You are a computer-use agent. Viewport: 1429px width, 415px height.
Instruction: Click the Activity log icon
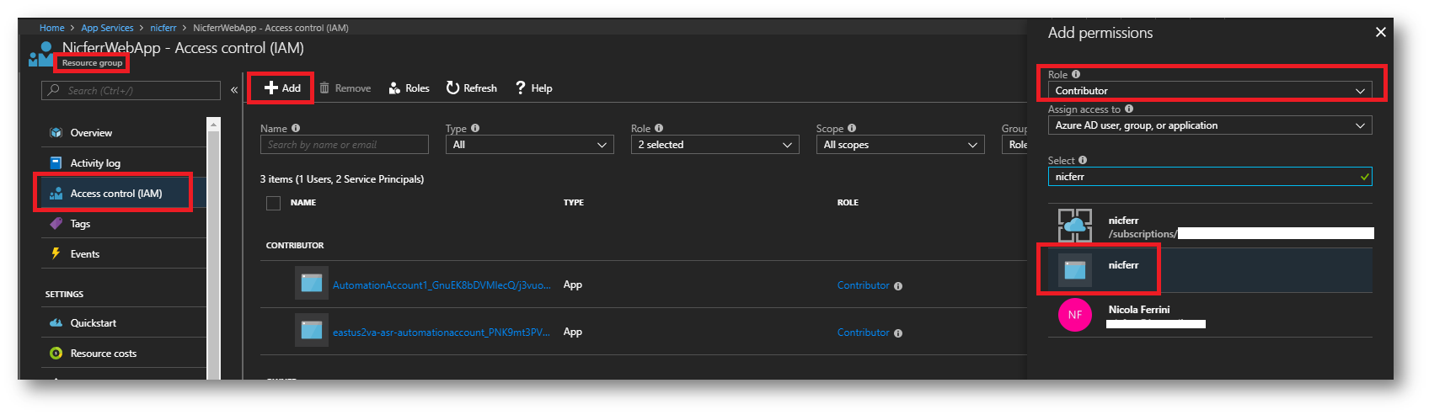coord(56,163)
